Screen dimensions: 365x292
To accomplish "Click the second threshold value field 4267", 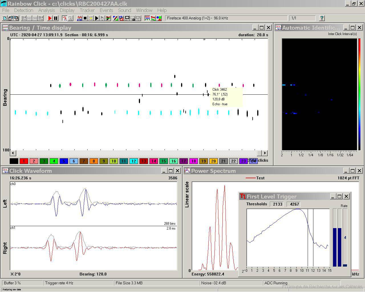I will tap(294, 204).
